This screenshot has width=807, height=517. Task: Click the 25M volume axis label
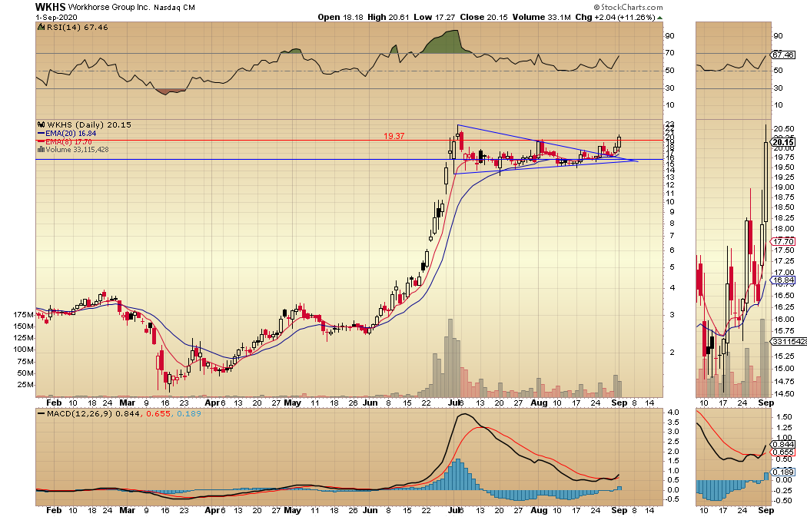pyautogui.click(x=25, y=385)
